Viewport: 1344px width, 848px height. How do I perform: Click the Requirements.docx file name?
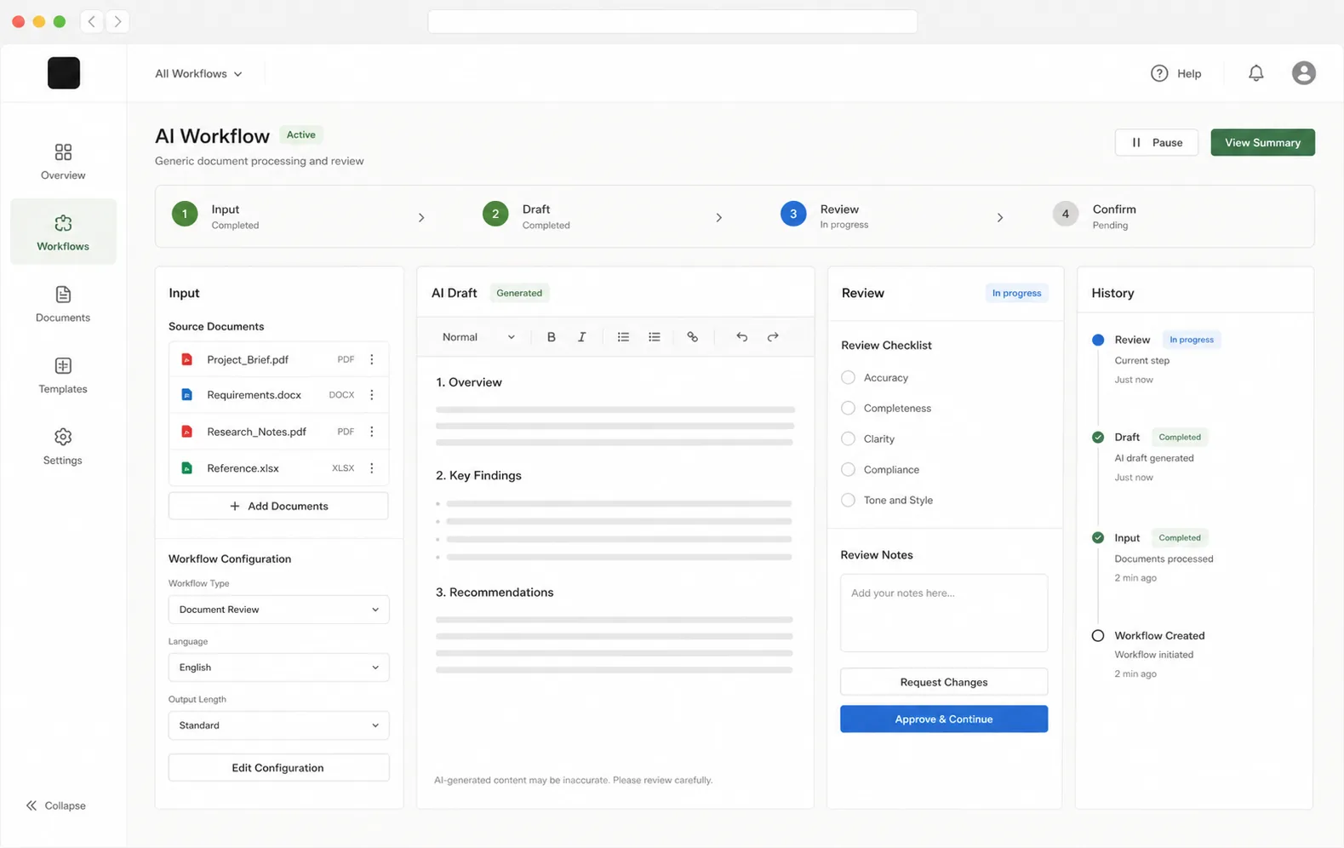[x=254, y=395]
